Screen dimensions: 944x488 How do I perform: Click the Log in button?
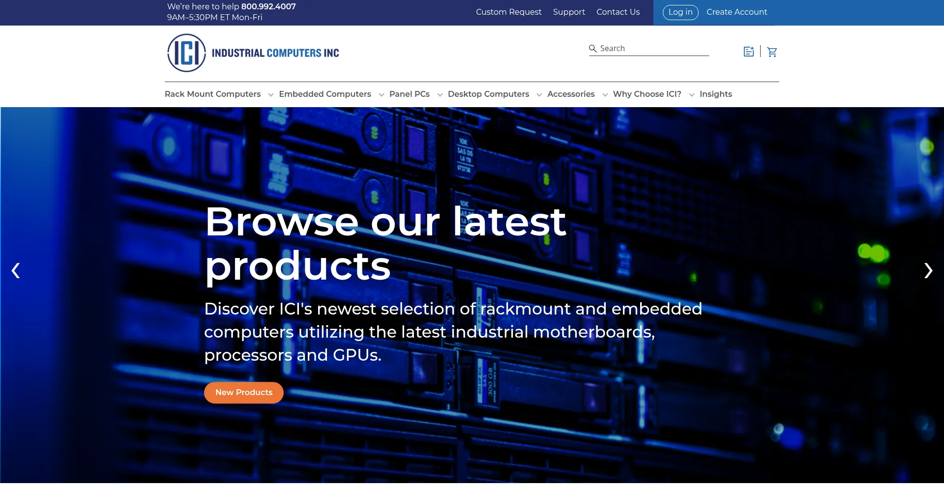tap(680, 12)
